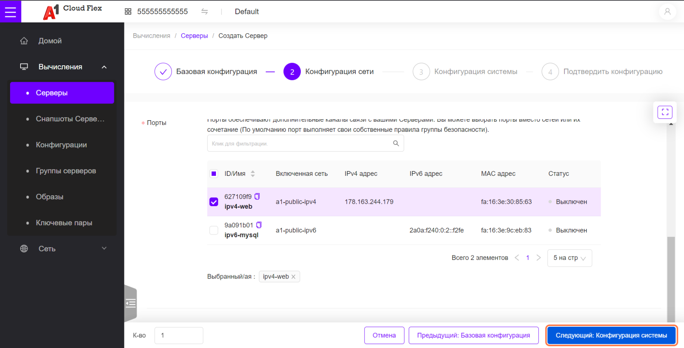Check the ipv6-mysql port row checkbox
684x348 pixels.
pos(214,230)
